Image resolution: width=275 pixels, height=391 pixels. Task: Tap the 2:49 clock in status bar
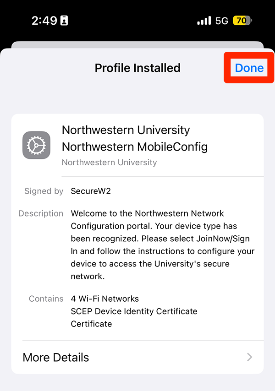point(44,21)
